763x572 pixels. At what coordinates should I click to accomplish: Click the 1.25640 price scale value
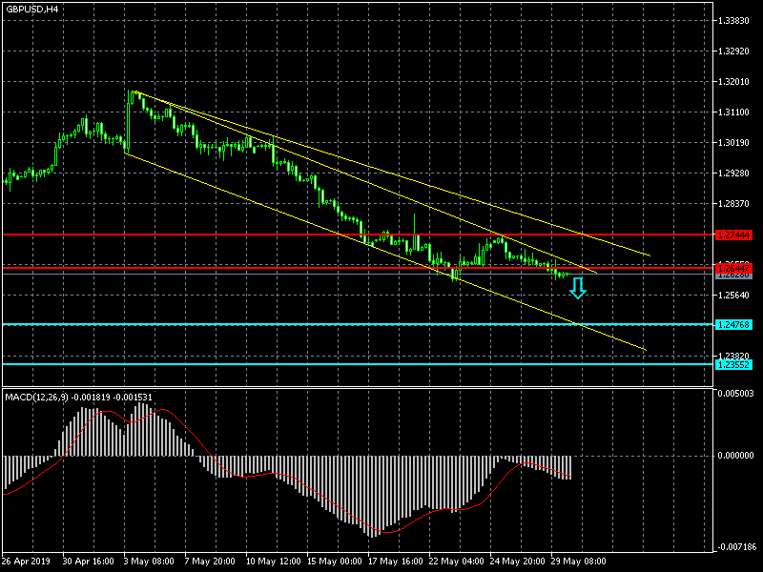pyautogui.click(x=735, y=296)
